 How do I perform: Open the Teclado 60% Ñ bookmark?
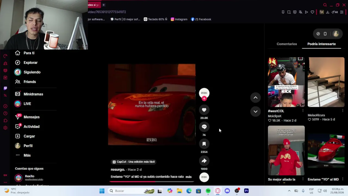[156, 19]
